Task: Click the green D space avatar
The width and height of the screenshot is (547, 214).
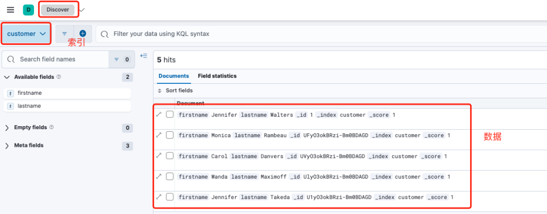Action: (28, 10)
